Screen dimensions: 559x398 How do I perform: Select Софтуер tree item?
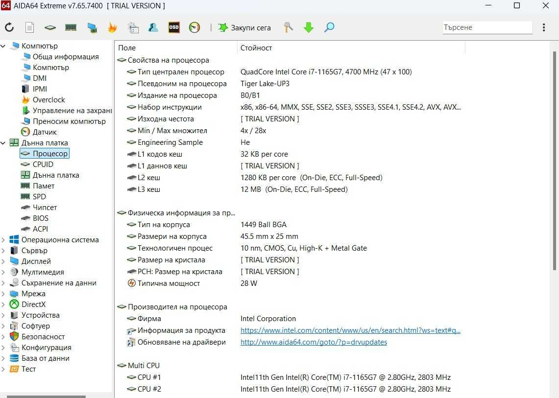point(36,326)
